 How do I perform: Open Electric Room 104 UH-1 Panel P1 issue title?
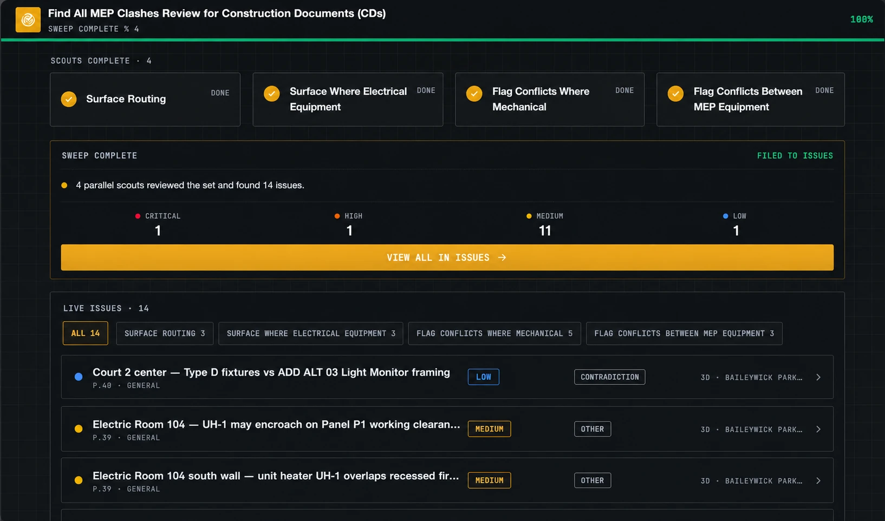276,424
